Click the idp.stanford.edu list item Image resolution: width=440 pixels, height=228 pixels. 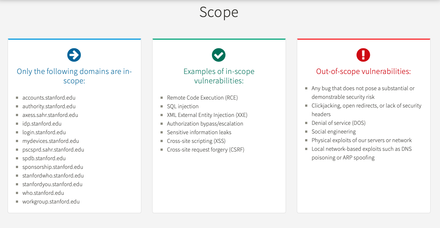tap(42, 124)
